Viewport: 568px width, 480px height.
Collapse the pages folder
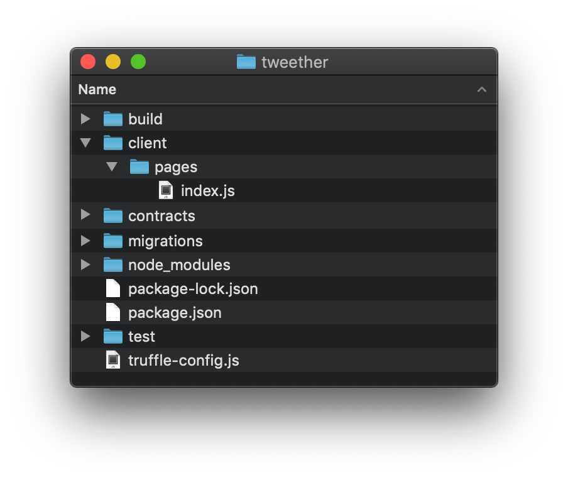[x=112, y=166]
